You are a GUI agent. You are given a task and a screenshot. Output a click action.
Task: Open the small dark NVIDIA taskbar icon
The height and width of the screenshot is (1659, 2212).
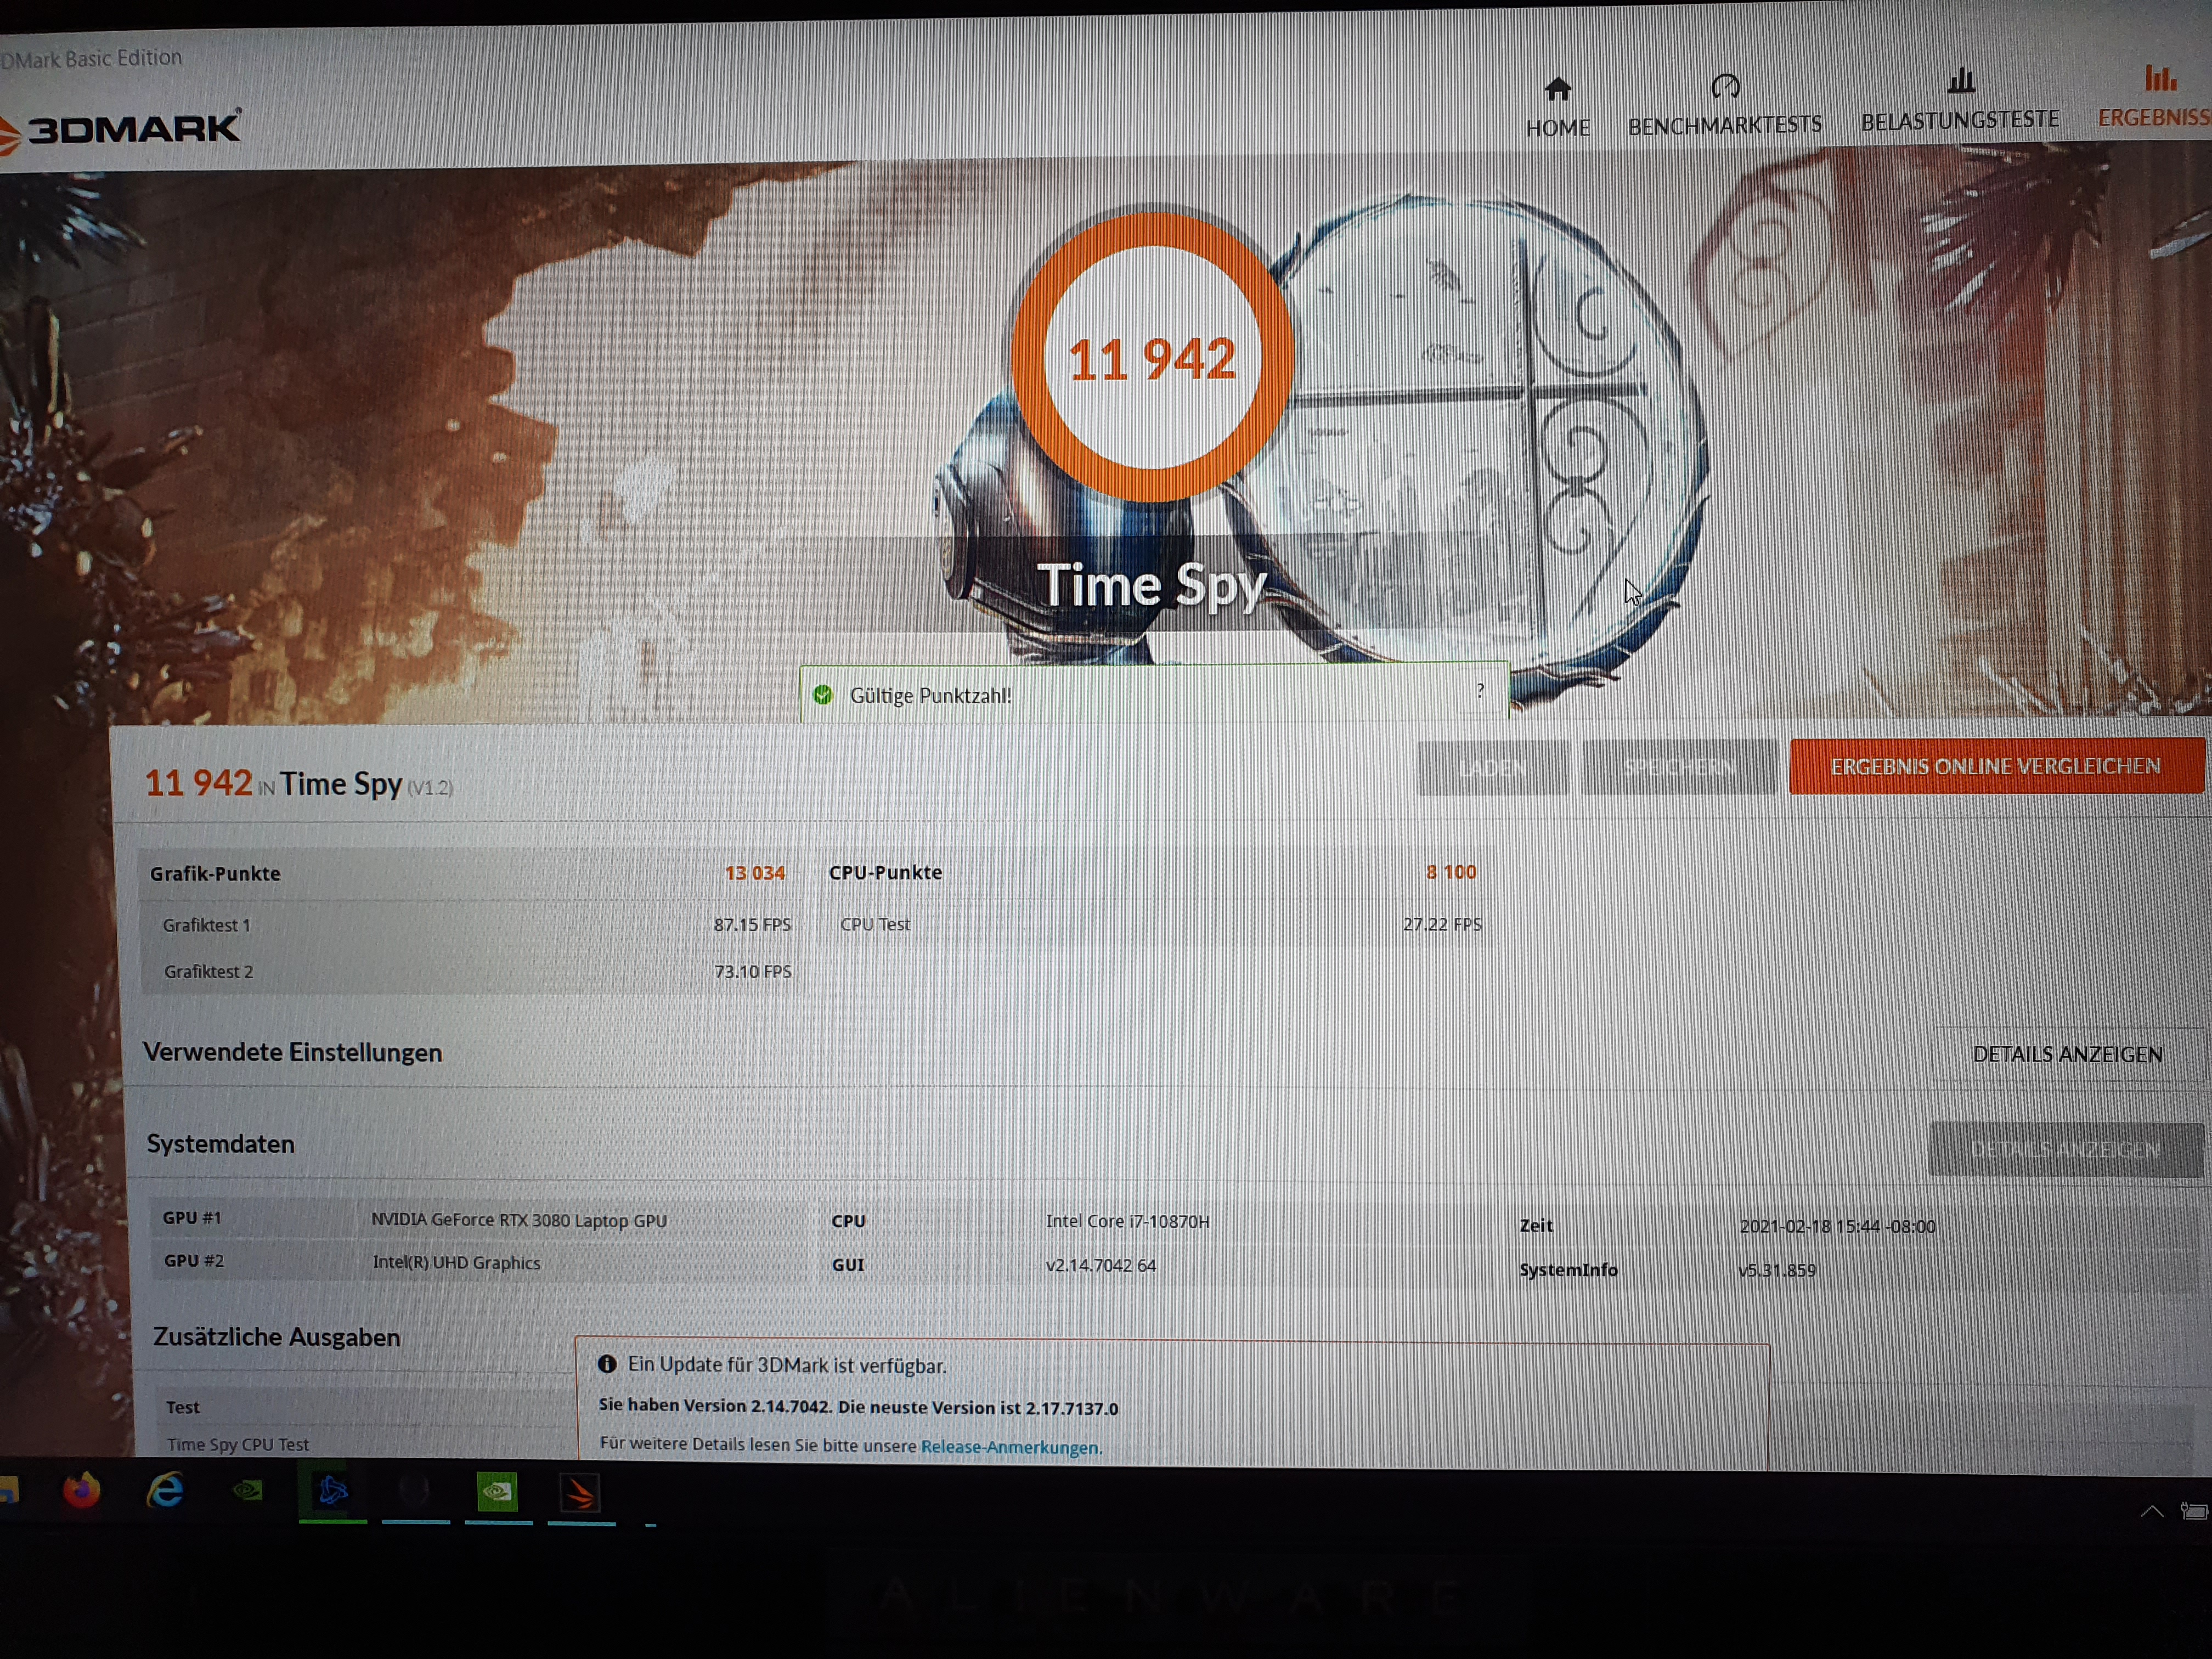pyautogui.click(x=248, y=1491)
